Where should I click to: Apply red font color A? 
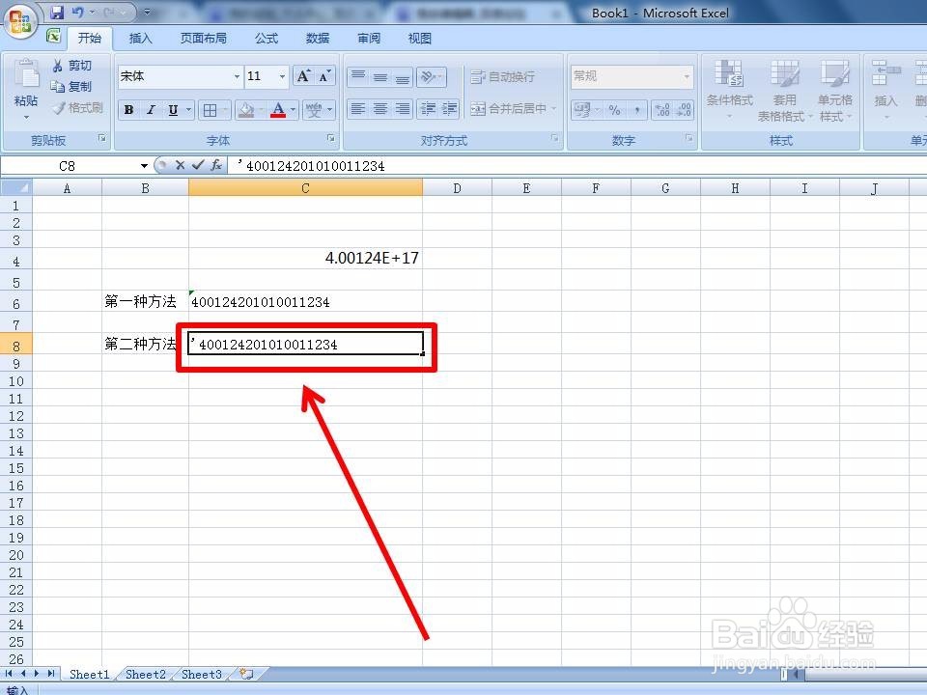[x=278, y=110]
